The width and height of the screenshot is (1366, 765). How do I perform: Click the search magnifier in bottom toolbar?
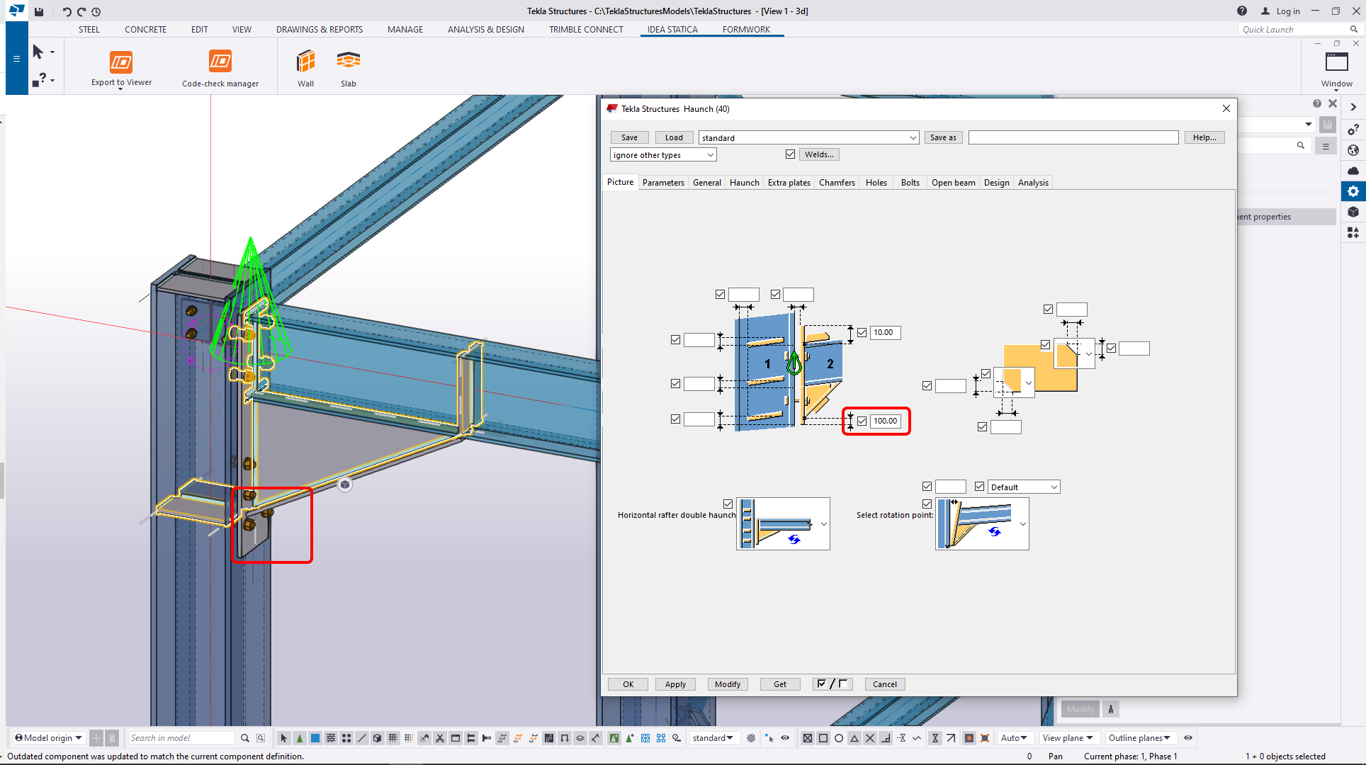point(245,738)
